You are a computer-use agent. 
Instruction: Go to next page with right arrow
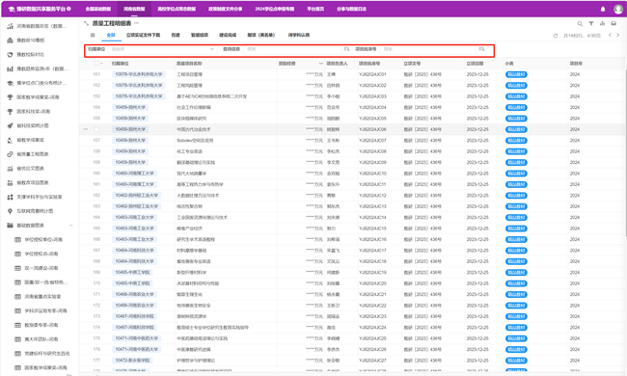point(617,35)
